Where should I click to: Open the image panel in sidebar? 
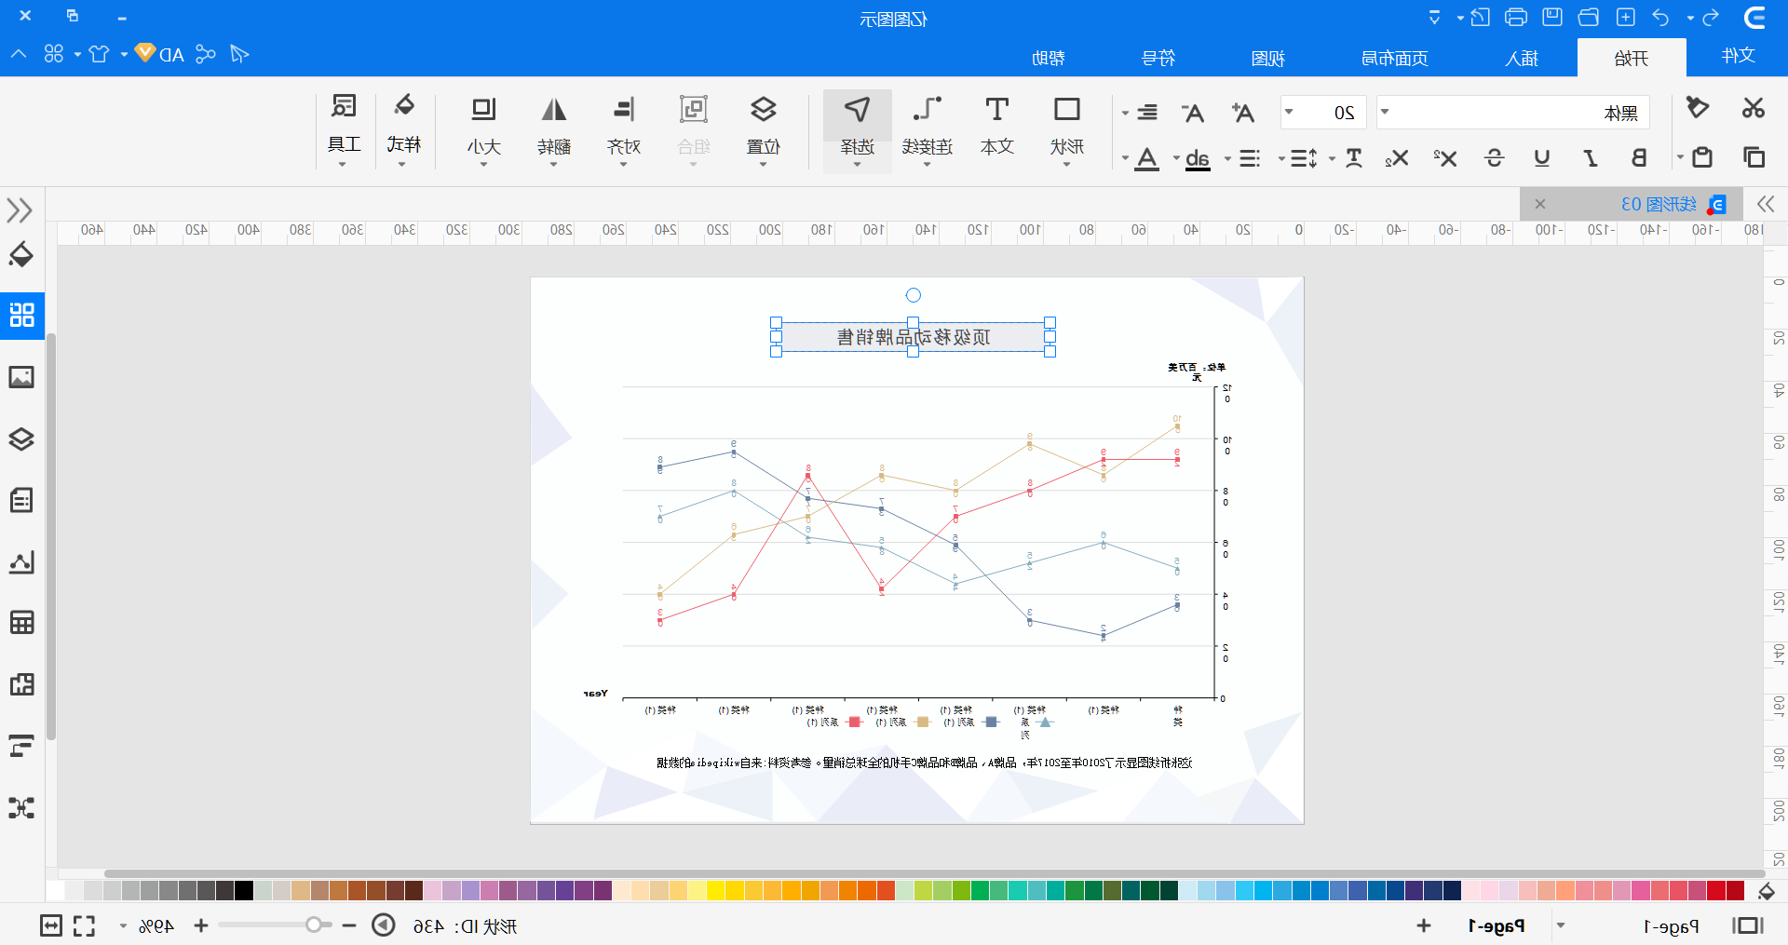pyautogui.click(x=21, y=377)
